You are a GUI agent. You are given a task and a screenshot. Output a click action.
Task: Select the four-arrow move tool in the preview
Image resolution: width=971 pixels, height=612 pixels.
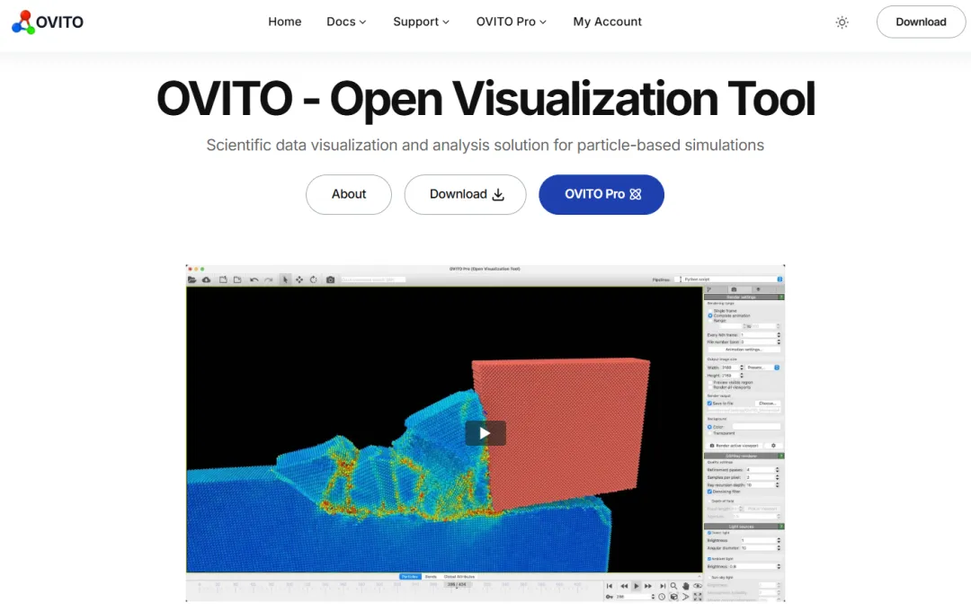(x=299, y=279)
